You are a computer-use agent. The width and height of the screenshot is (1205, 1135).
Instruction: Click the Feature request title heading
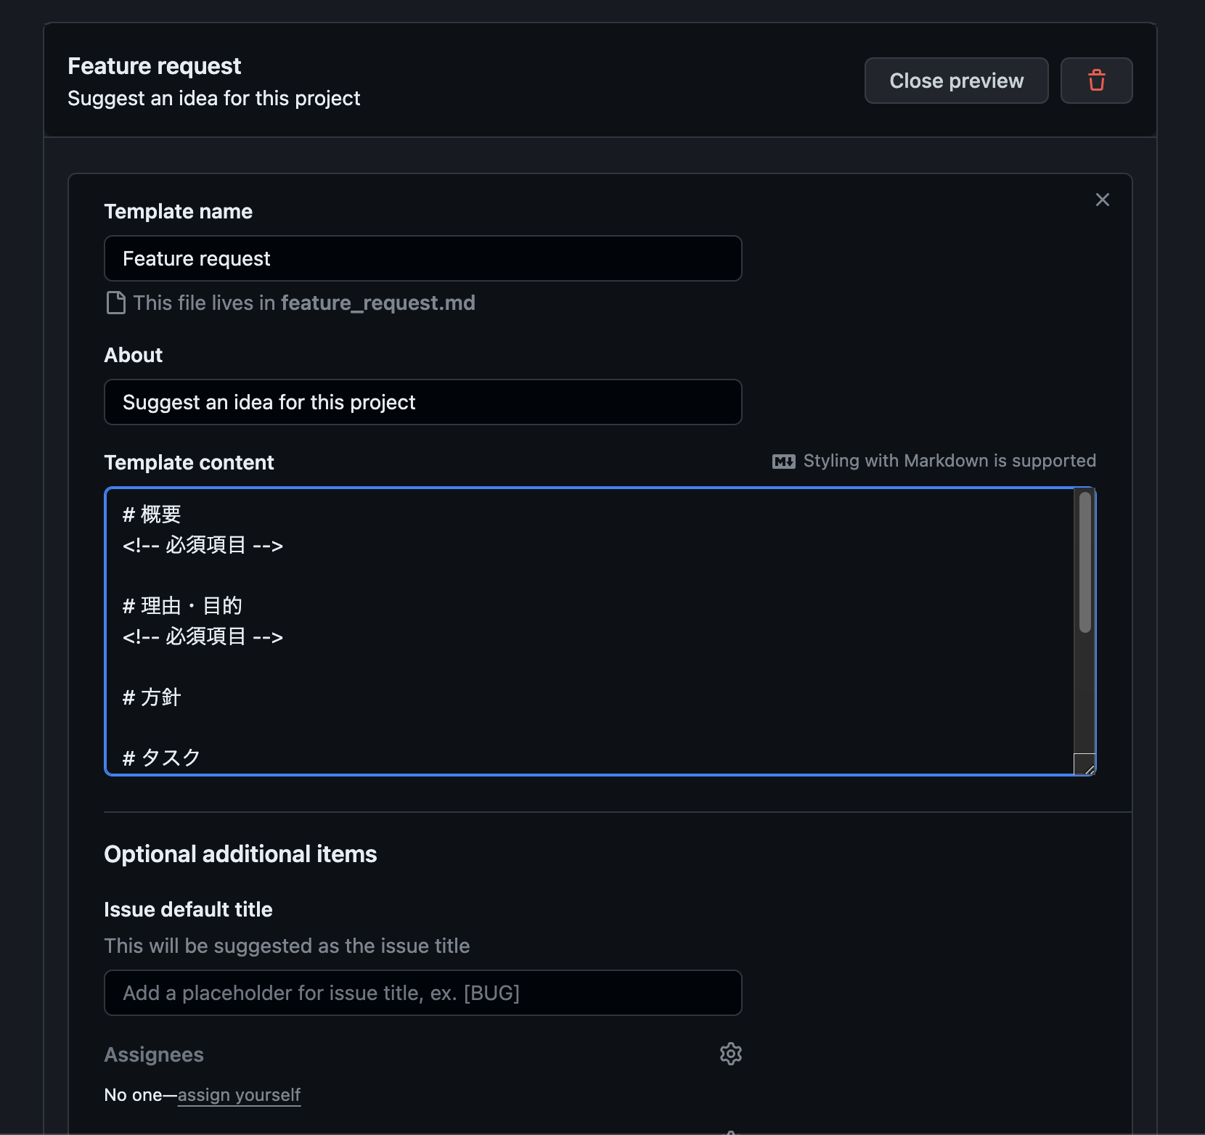[154, 65]
